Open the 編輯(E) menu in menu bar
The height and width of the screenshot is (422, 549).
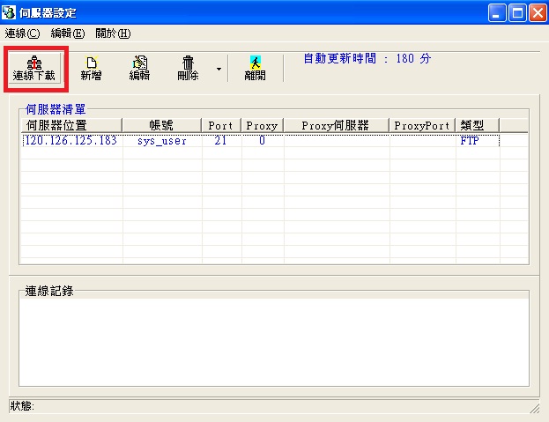(x=68, y=33)
